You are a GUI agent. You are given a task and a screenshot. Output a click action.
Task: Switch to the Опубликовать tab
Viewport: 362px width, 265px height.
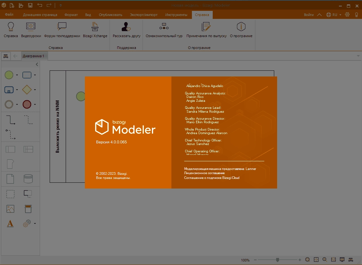110,15
